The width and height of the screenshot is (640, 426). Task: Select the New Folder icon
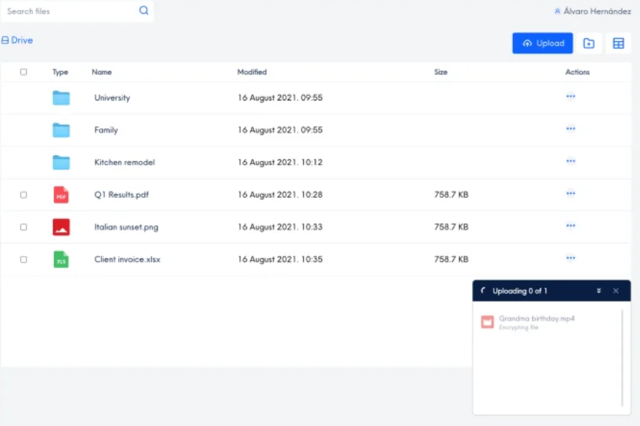coord(589,43)
